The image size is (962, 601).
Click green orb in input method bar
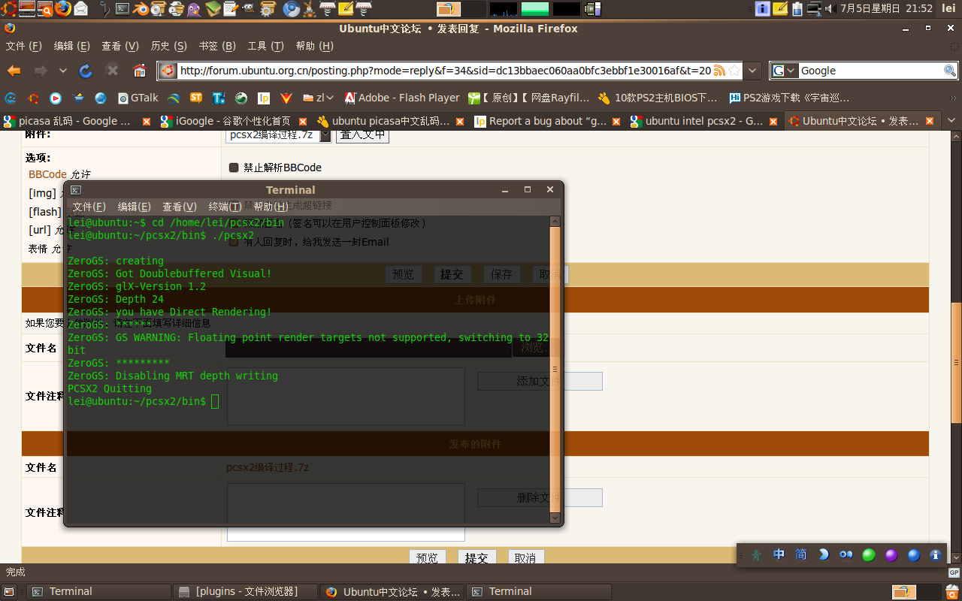(868, 555)
